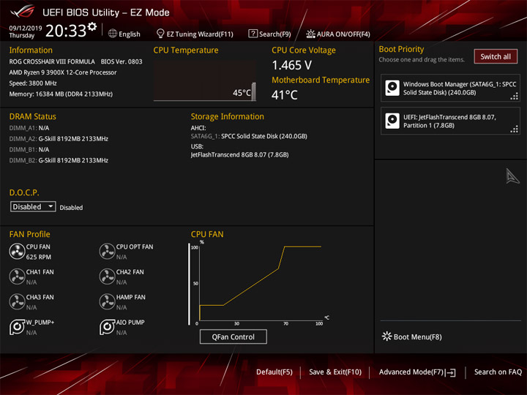Select the W_PUMP+ pump icon
Viewport: 527px width, 395px height.
17,327
